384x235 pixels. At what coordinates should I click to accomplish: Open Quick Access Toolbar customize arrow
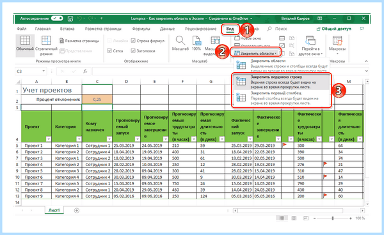click(x=101, y=19)
